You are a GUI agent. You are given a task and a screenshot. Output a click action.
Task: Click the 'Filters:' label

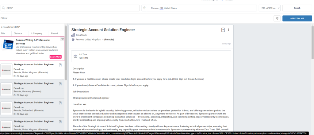tap(4, 18)
